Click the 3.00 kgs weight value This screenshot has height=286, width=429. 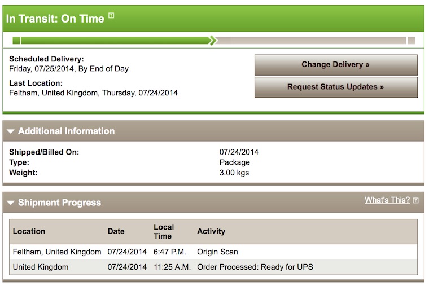coord(234,173)
